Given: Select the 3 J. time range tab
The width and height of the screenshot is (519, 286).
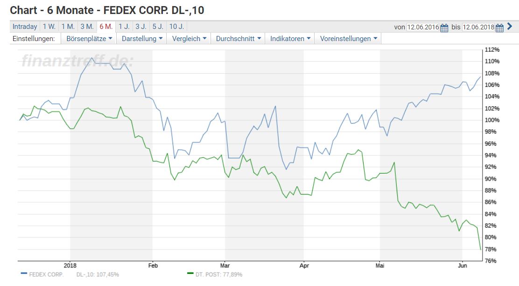Looking at the screenshot, I should 140,27.
